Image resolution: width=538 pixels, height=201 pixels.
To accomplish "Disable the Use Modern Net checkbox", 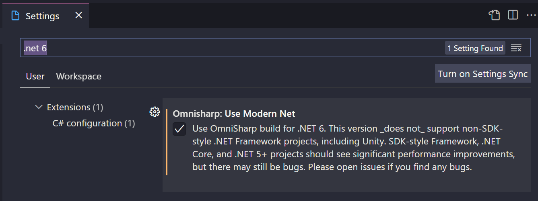I will pos(179,129).
